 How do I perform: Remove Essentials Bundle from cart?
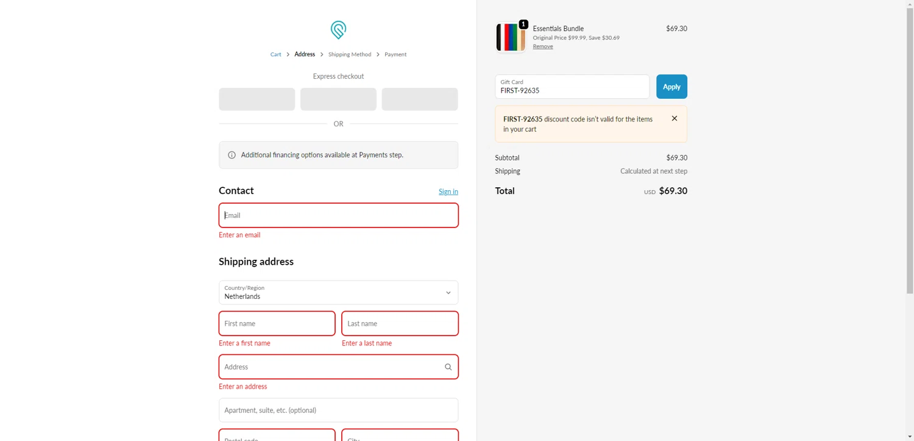click(x=543, y=46)
